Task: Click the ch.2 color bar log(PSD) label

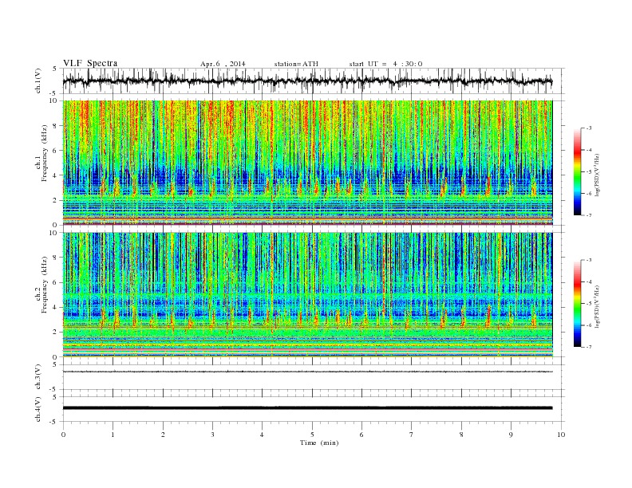Action: click(598, 306)
